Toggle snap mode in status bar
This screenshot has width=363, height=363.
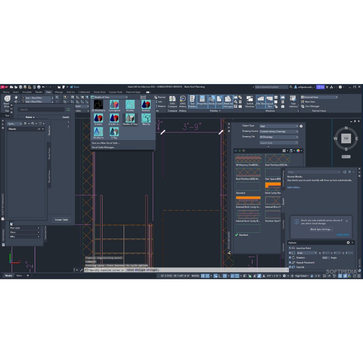(208, 276)
